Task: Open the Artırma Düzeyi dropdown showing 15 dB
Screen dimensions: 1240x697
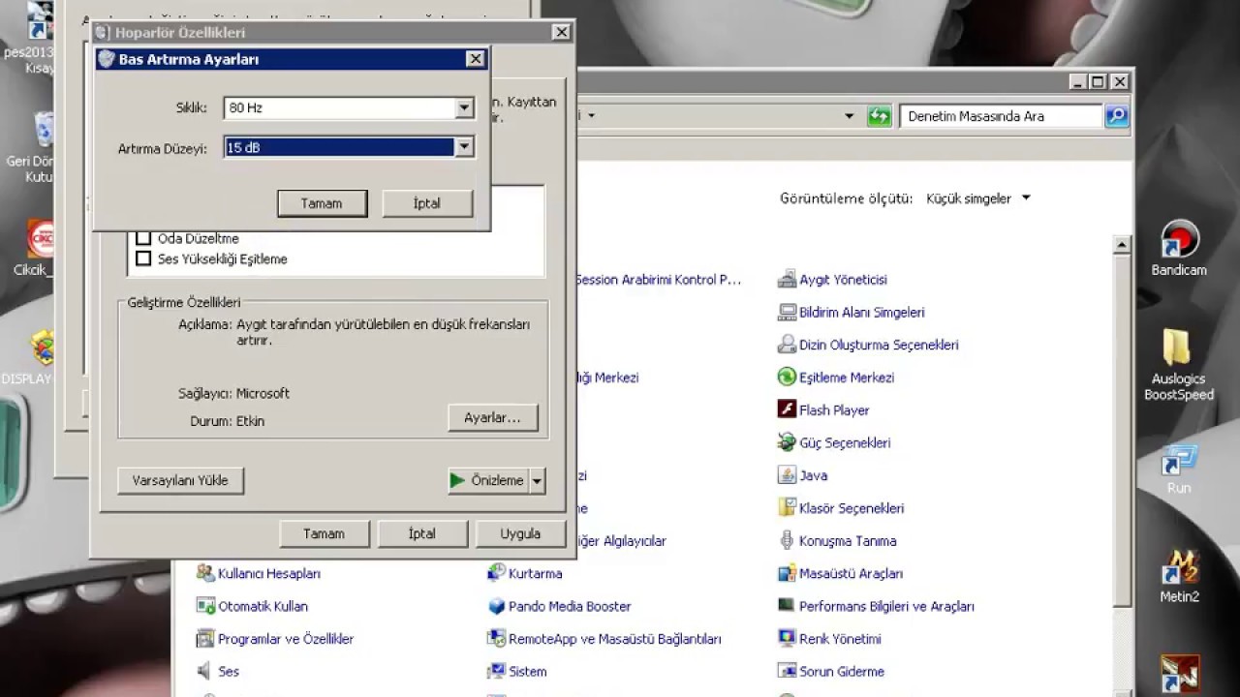Action: pyautogui.click(x=348, y=148)
